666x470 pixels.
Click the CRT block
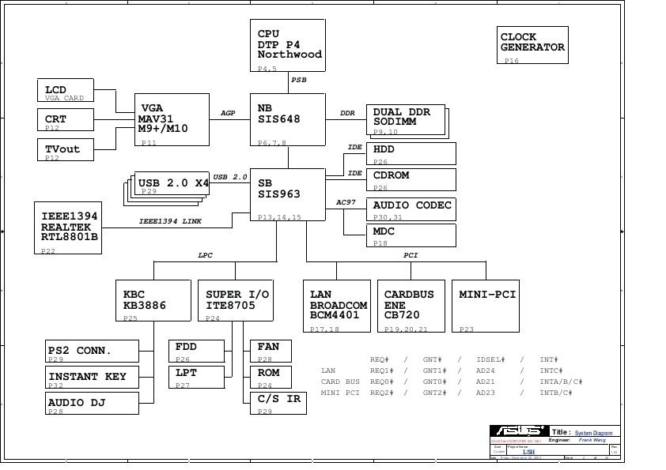pyautogui.click(x=66, y=119)
